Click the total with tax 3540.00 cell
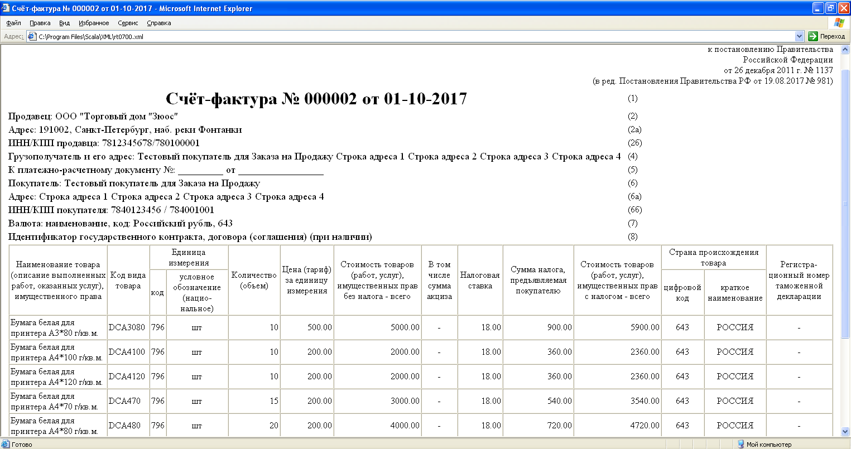This screenshot has width=851, height=449. pyautogui.click(x=618, y=401)
